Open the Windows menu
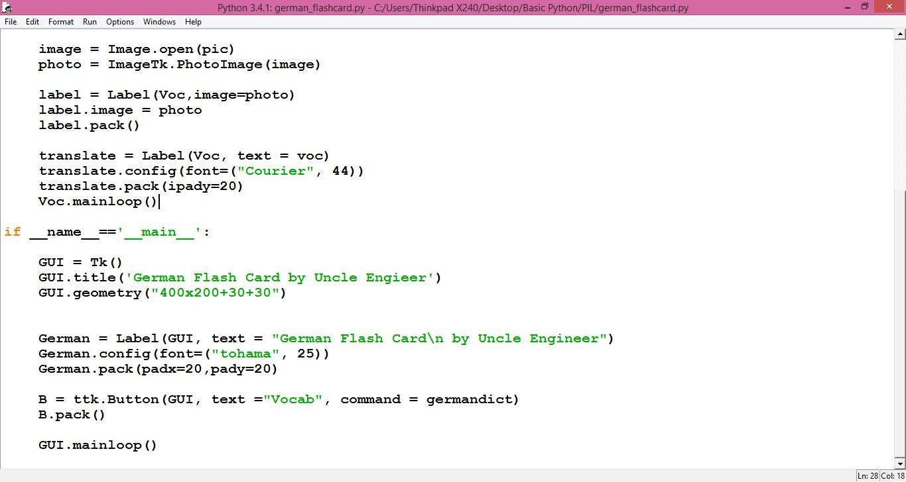Screen dimensions: 906x482 [159, 21]
